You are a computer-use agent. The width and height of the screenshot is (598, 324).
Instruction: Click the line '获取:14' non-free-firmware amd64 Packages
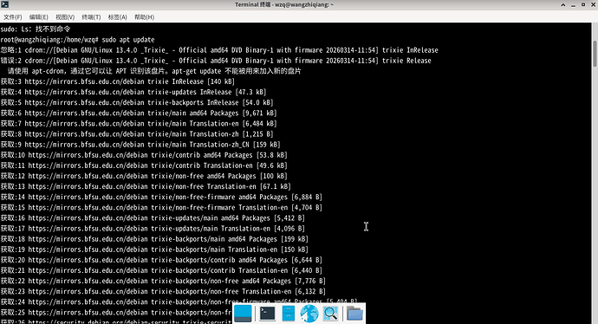(x=161, y=197)
